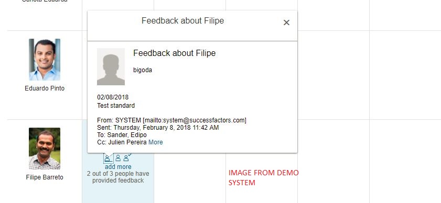The height and width of the screenshot is (203, 441).
Task: Click the add more link
Action: 118,167
